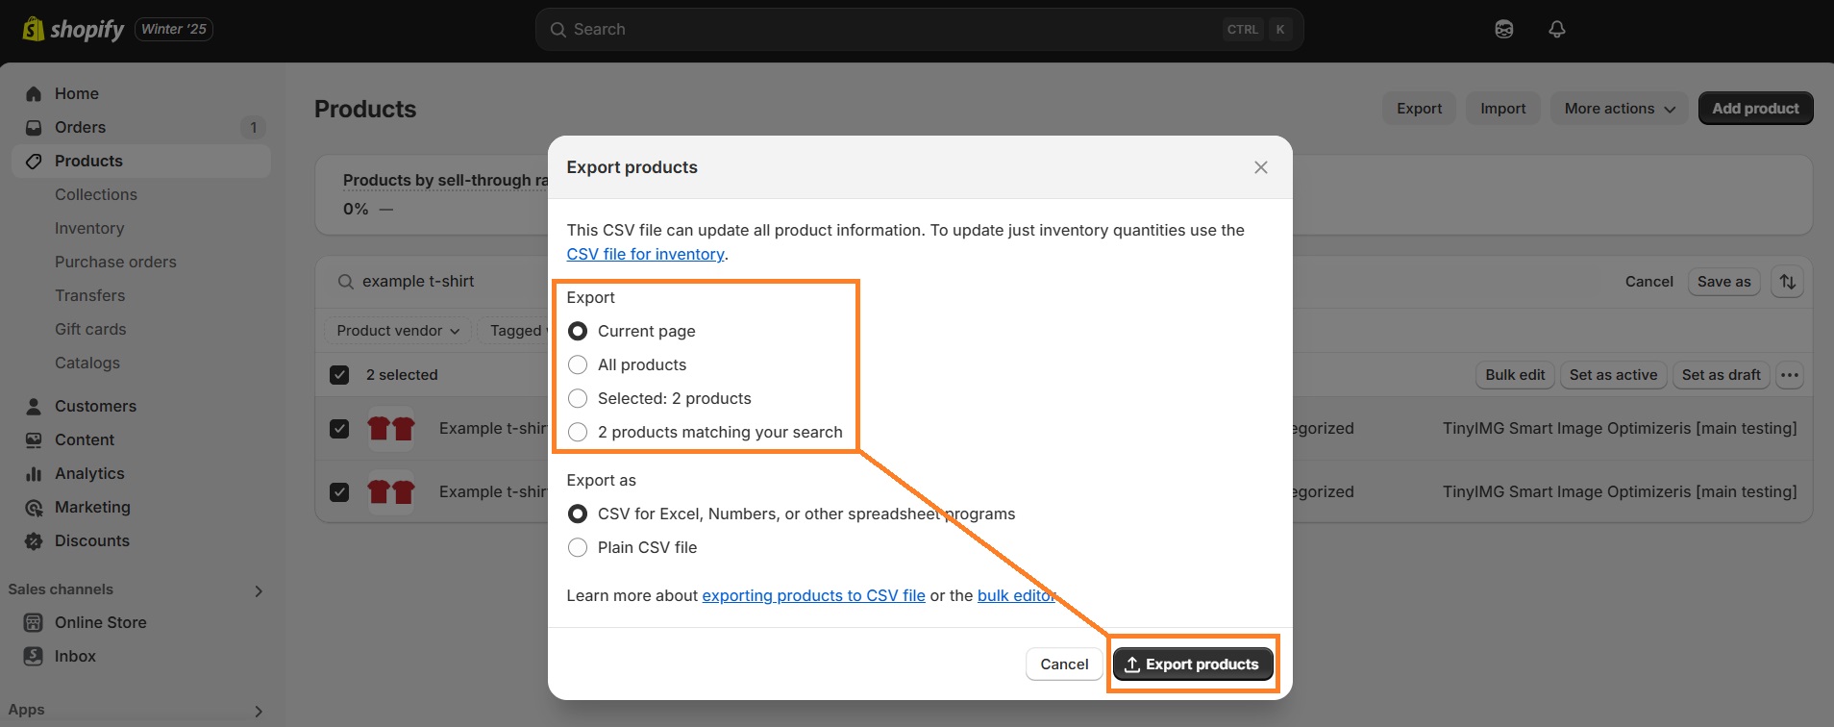
Task: Toggle the select-all checkbox beside 2 selected
Action: click(339, 375)
